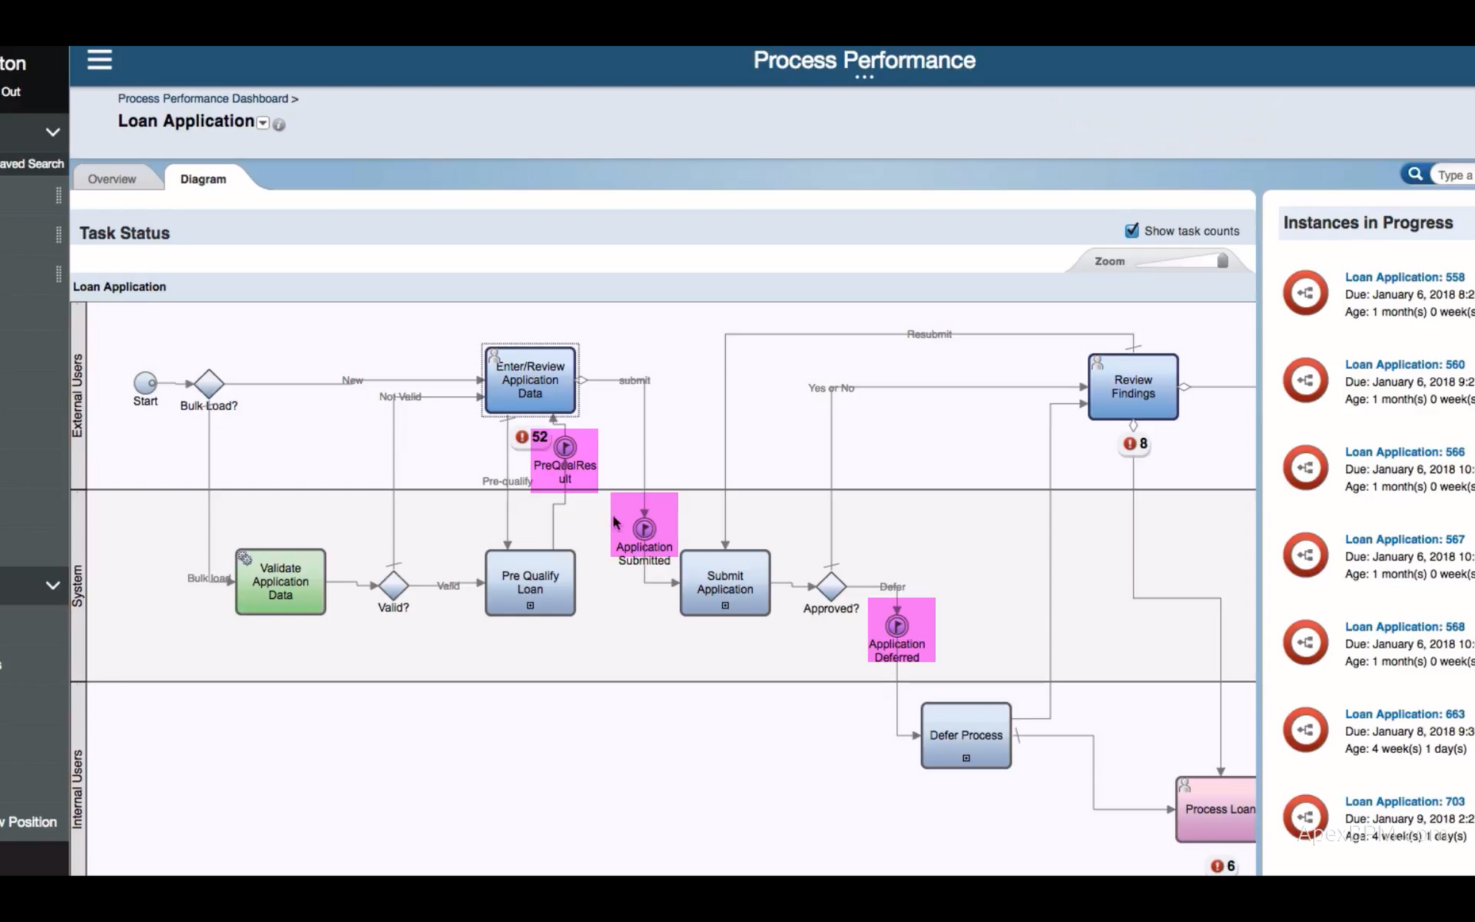Select the Diagram tab
The width and height of the screenshot is (1475, 922).
coord(203,178)
